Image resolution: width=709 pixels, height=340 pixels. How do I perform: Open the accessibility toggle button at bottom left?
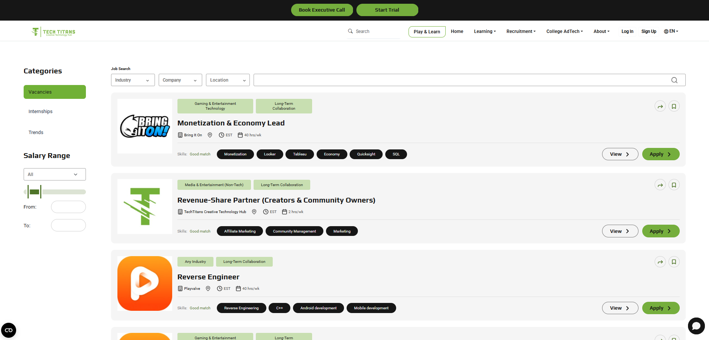point(8,330)
